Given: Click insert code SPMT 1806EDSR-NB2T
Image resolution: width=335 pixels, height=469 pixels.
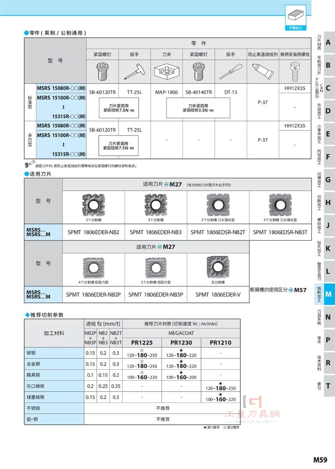Looking at the screenshot, I should coord(218,232).
